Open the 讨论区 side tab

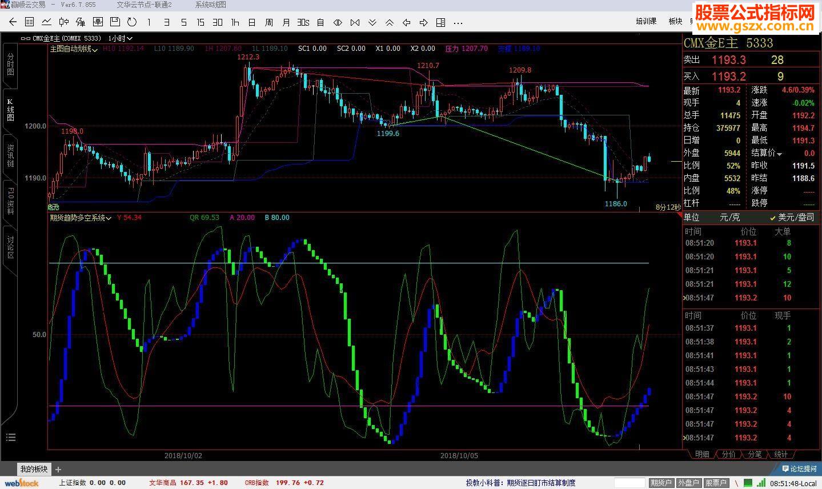point(10,247)
